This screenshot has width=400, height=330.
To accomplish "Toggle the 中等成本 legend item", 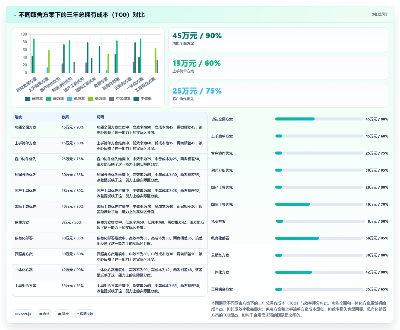I will coord(119,99).
